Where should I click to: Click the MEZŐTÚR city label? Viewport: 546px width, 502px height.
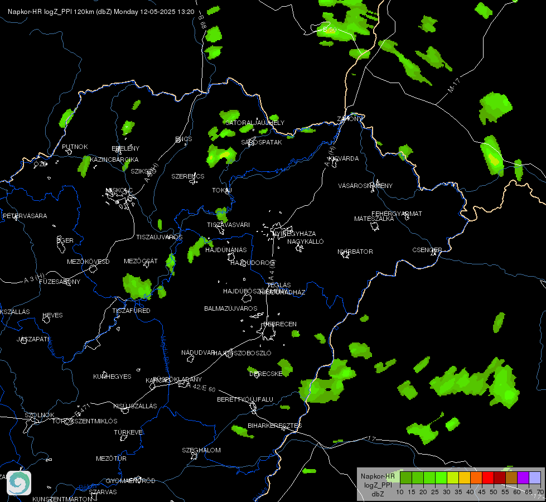[x=111, y=458]
